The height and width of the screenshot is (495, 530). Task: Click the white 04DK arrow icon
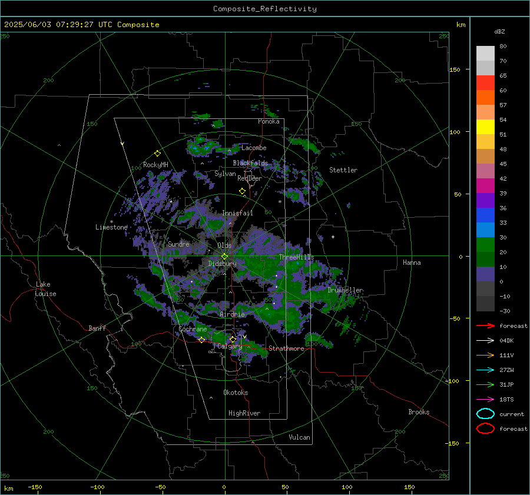485,340
